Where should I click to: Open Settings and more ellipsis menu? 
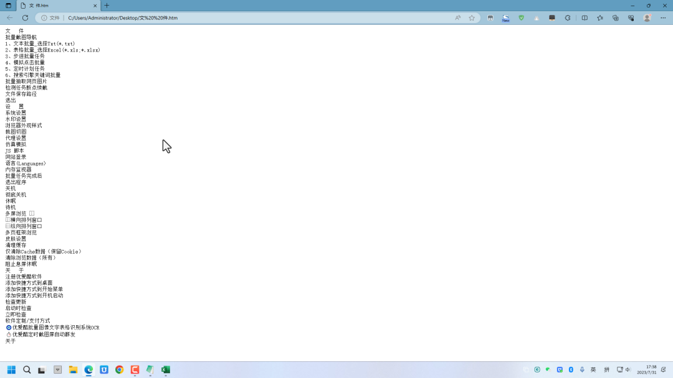[x=663, y=18]
